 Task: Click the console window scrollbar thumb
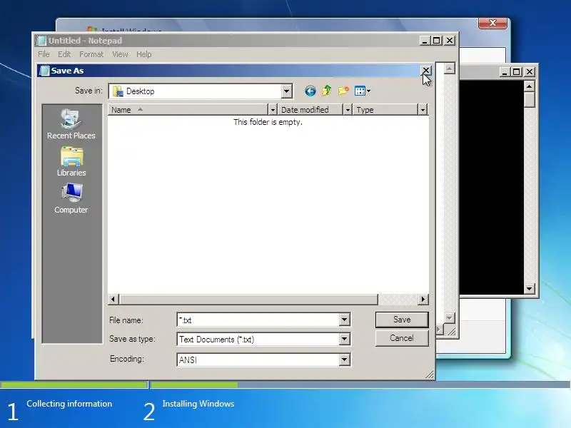529,99
